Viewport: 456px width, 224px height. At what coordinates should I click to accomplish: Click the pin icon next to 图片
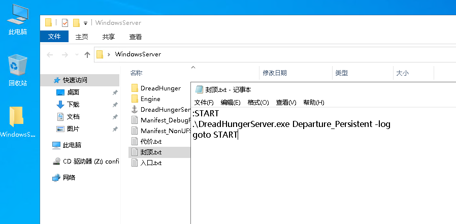point(115,129)
